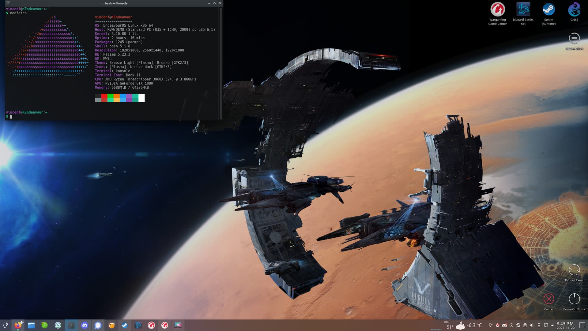Open Battle.net from the taskbar

click(138, 325)
